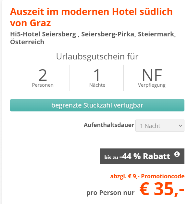Open the Aufenthaltsdauer dropdown

coord(160,125)
